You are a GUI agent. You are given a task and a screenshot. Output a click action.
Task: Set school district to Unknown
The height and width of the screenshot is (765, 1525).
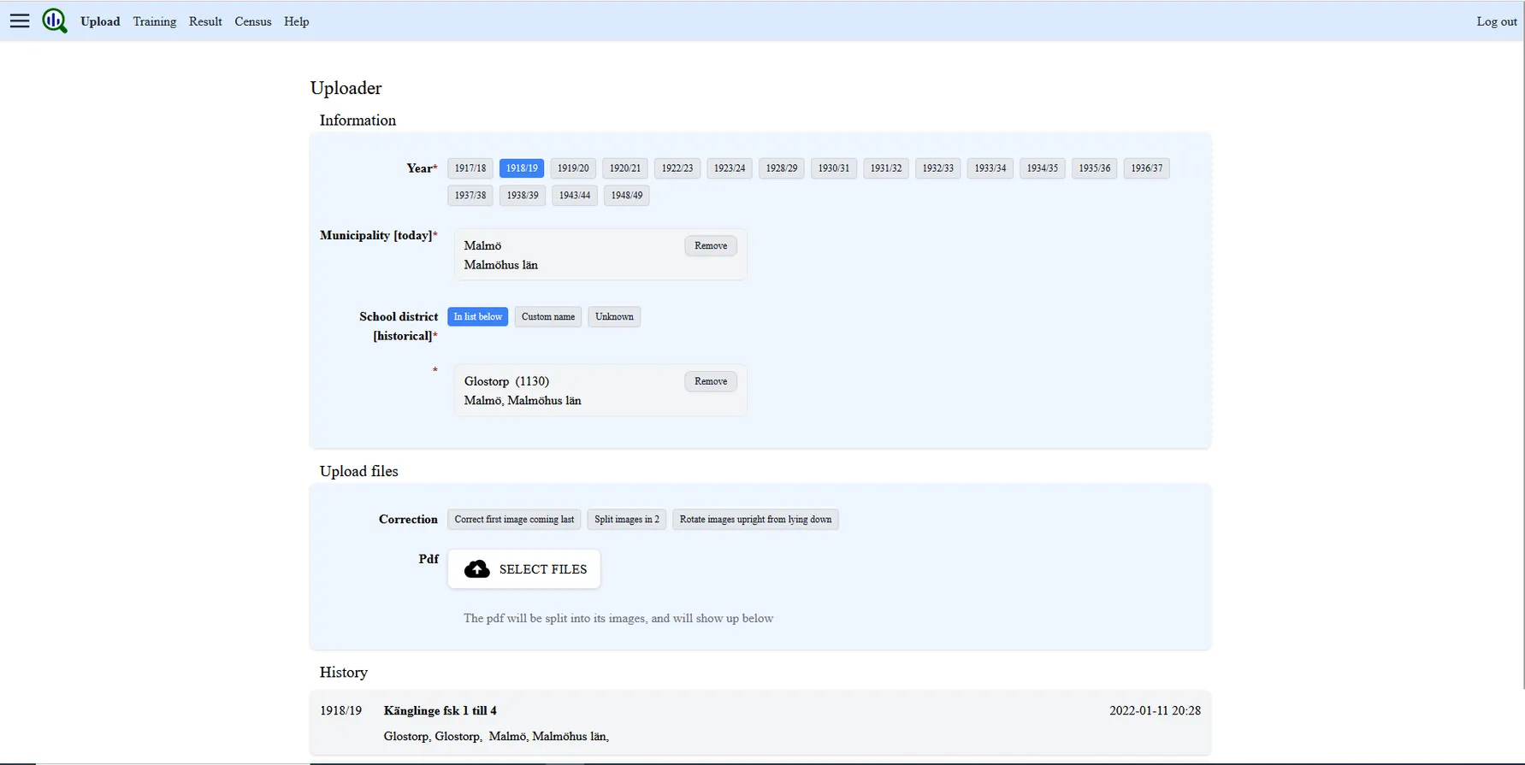pyautogui.click(x=614, y=317)
